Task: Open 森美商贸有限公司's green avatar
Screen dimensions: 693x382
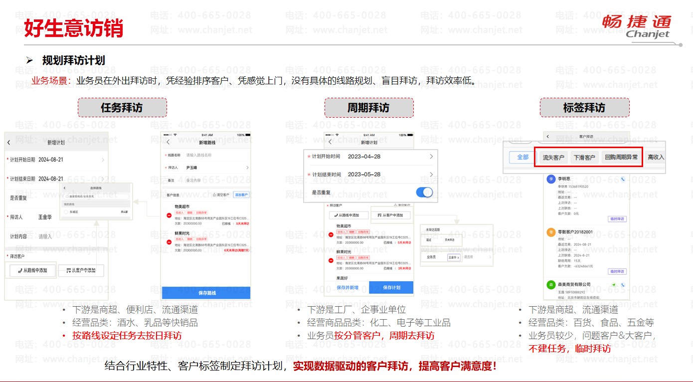Action: [x=551, y=285]
